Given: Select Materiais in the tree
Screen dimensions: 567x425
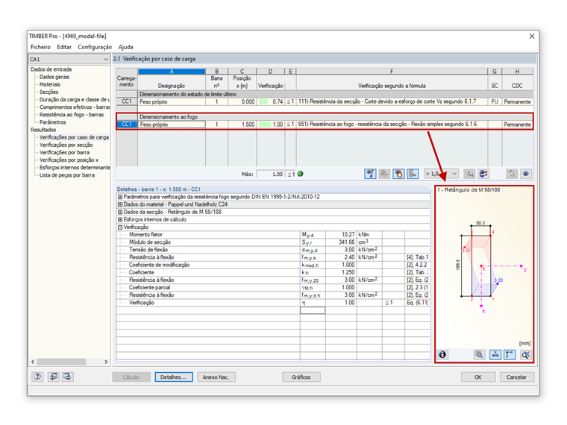Looking at the screenshot, I should [x=50, y=84].
